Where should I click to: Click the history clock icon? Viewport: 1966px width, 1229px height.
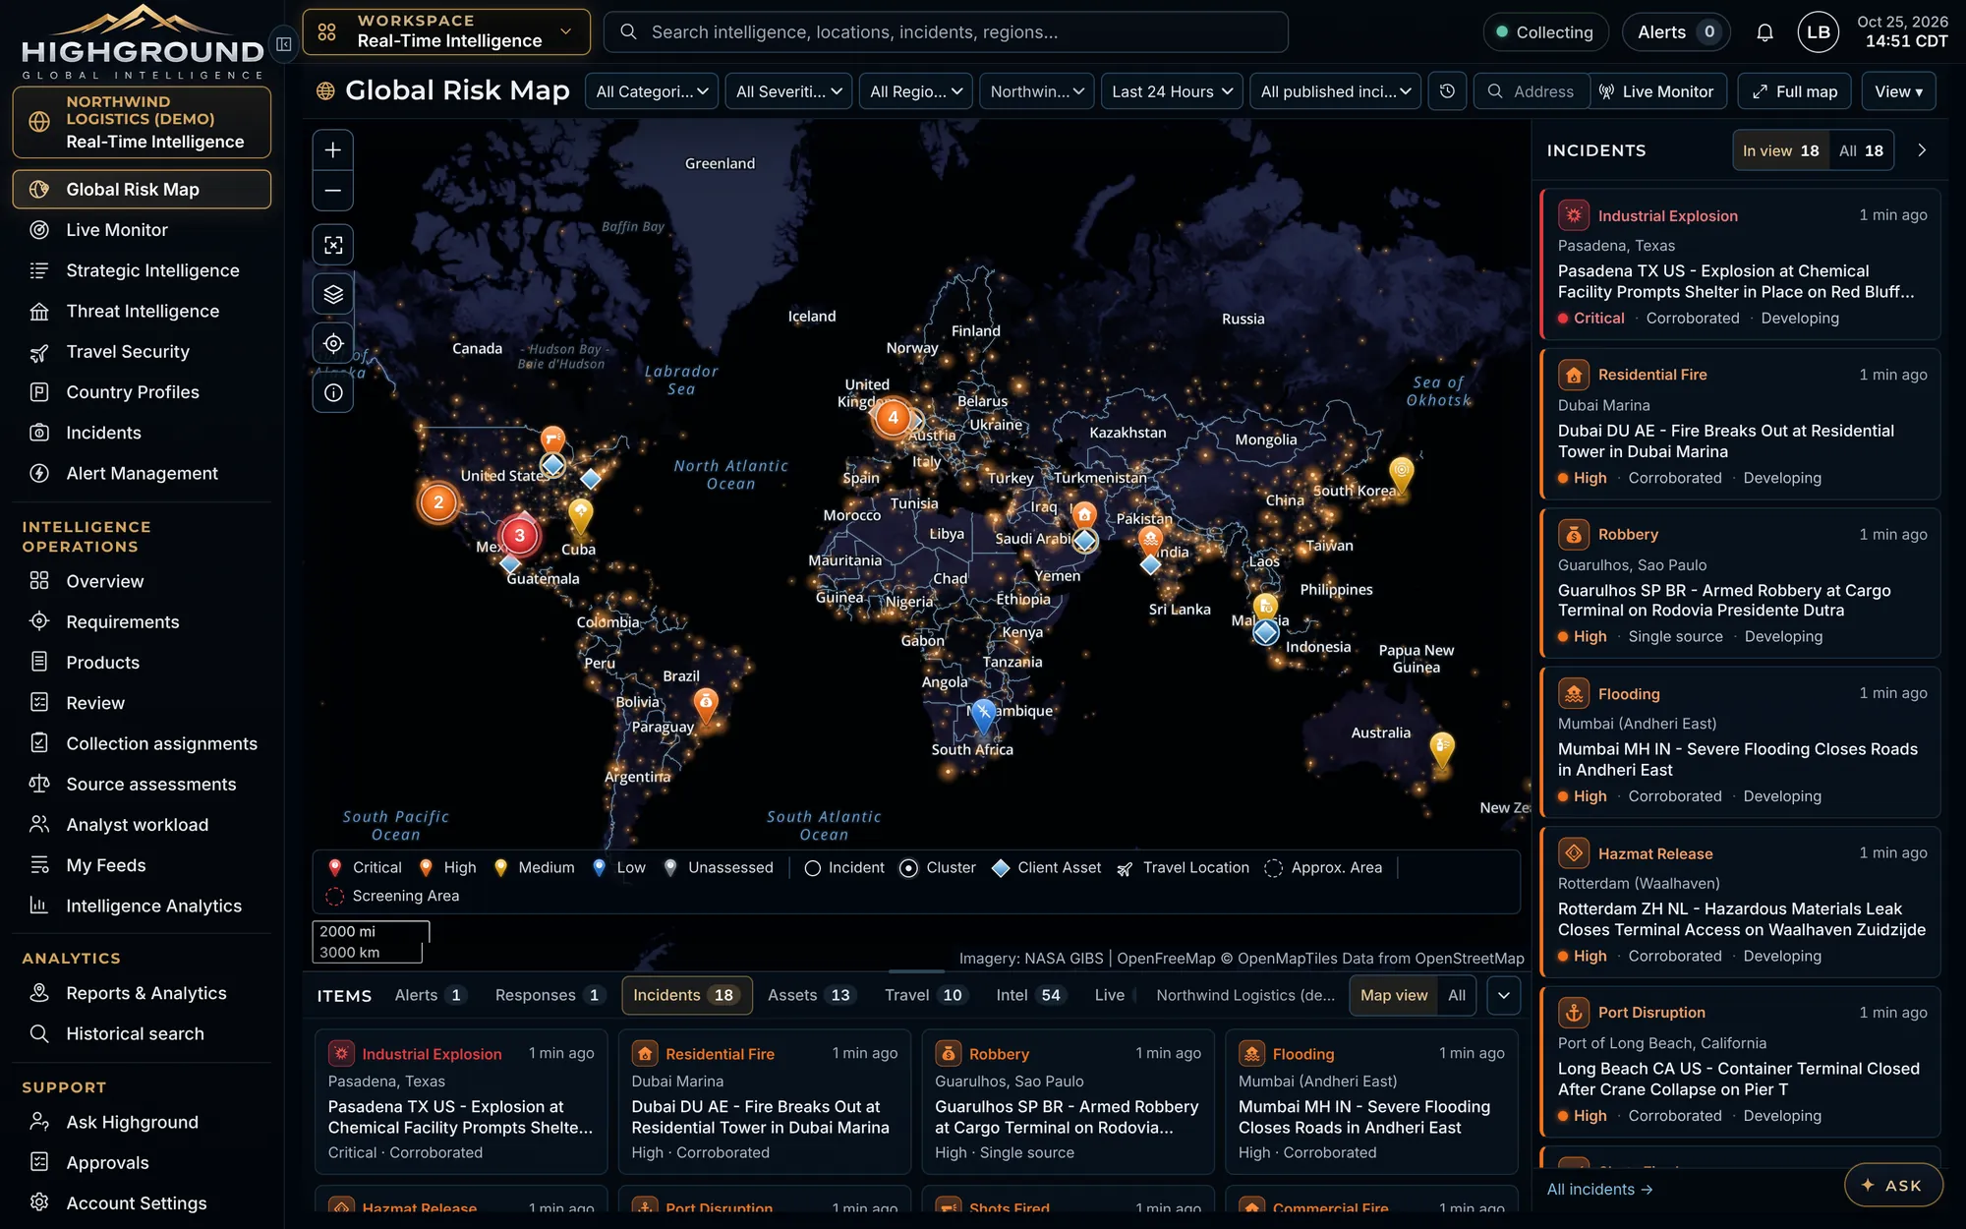tap(1447, 91)
